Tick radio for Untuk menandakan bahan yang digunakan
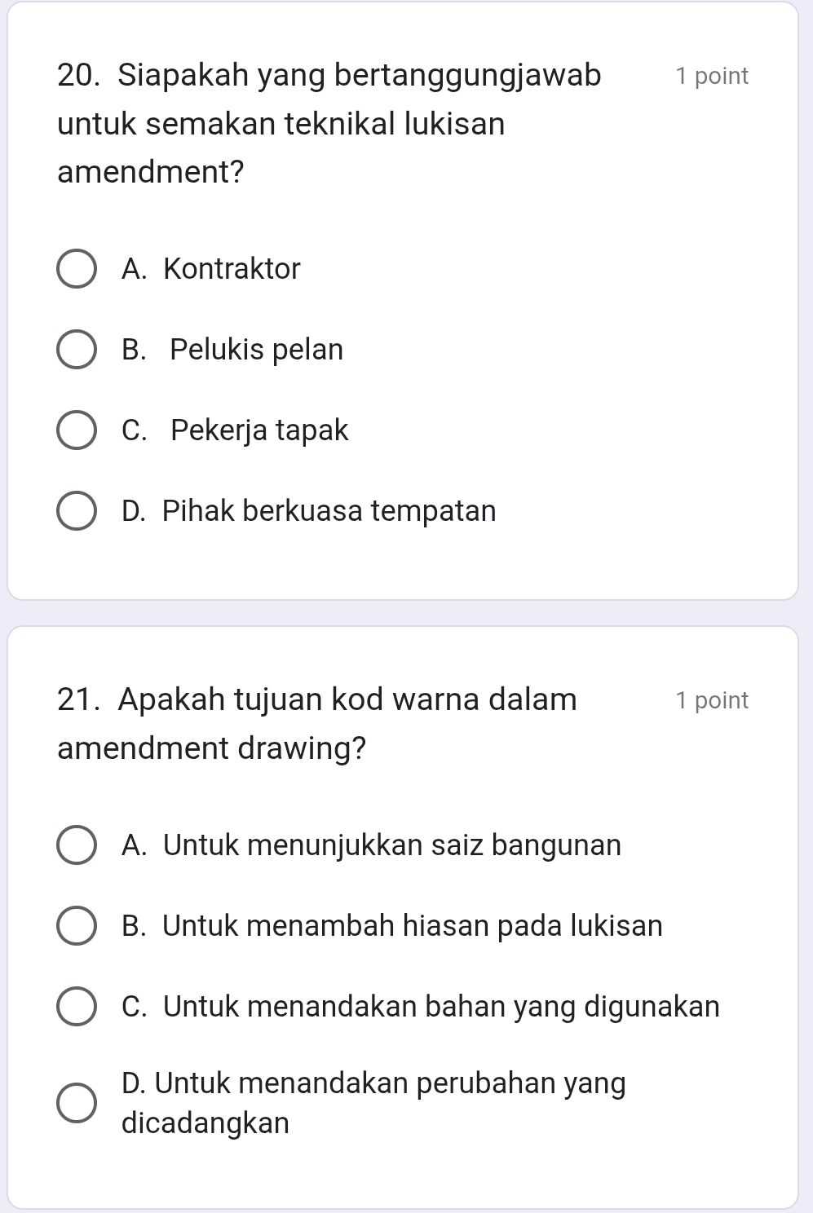 pyautogui.click(x=77, y=1007)
